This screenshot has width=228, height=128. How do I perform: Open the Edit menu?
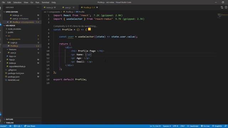click(x=9, y=2)
